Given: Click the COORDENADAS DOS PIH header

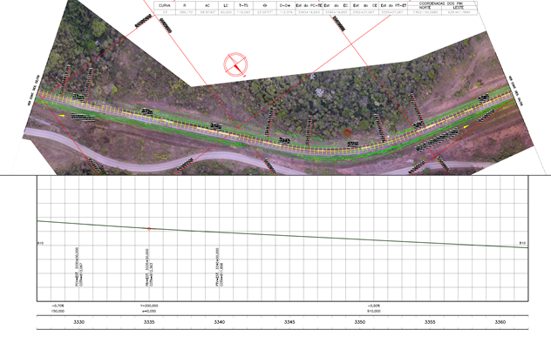Looking at the screenshot, I should pyautogui.click(x=442, y=3).
